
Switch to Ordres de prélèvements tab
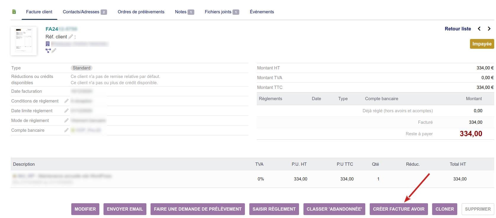click(141, 12)
